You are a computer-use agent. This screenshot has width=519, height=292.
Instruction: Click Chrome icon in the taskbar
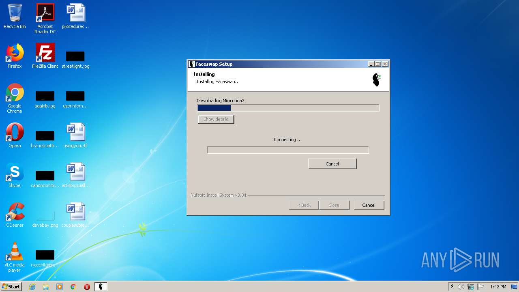[x=73, y=287]
